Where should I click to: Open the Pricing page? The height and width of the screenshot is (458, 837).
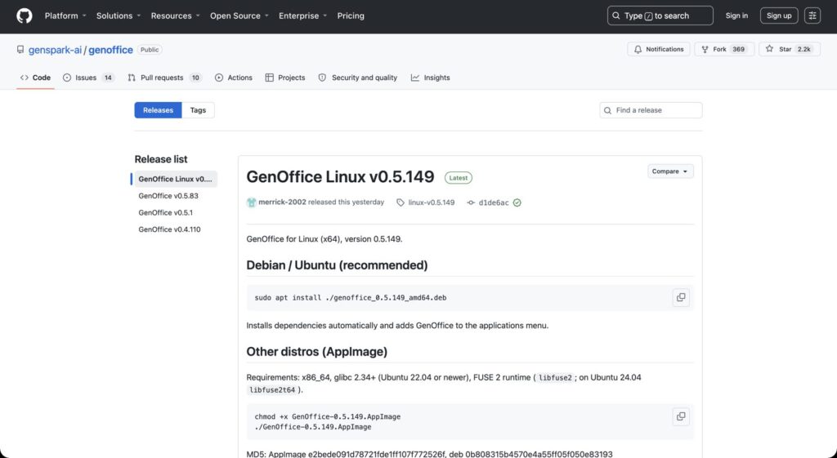pyautogui.click(x=351, y=16)
